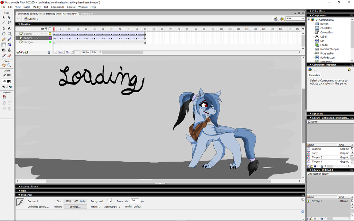Hide the backgro... layer visibility dot

click(42, 42)
